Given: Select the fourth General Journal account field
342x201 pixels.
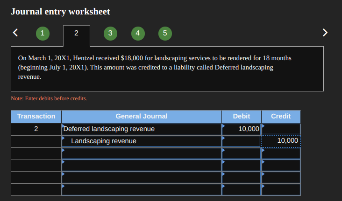Looking at the screenshot, I should (142, 165).
